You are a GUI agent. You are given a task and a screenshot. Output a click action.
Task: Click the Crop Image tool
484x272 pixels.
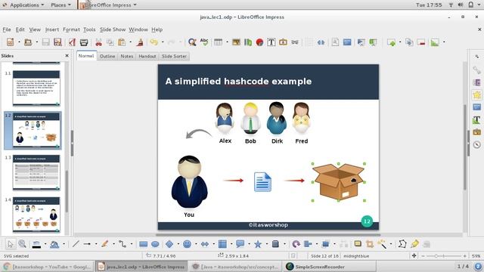[x=370, y=244]
